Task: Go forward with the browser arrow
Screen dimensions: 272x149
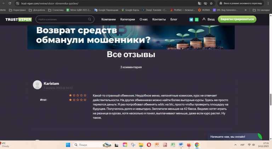Action: pyautogui.click(x=3, y=3)
